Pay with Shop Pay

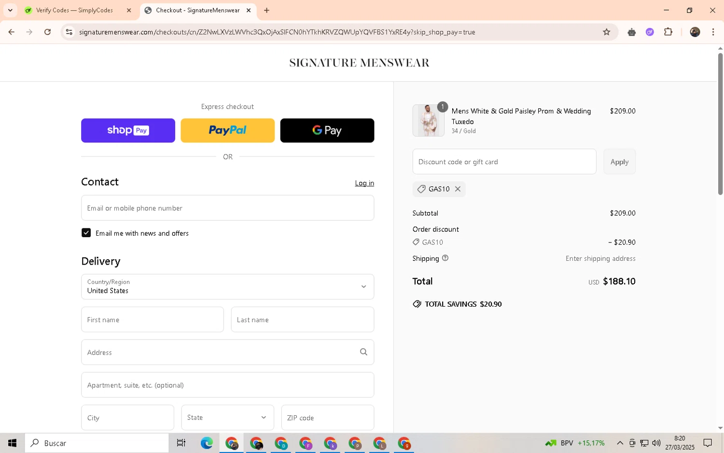coord(128,130)
